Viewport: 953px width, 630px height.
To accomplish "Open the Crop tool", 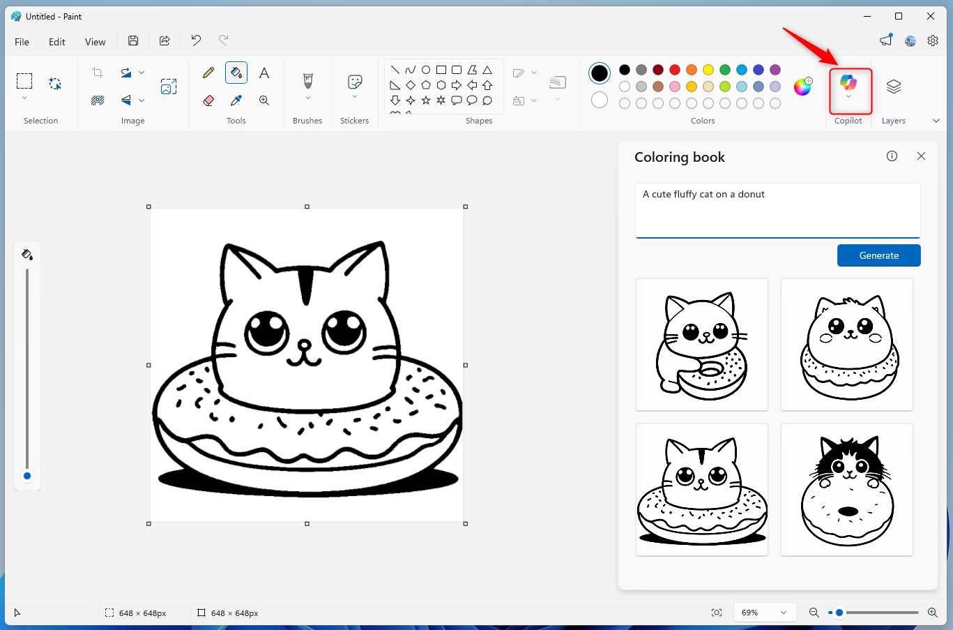I will tap(97, 72).
